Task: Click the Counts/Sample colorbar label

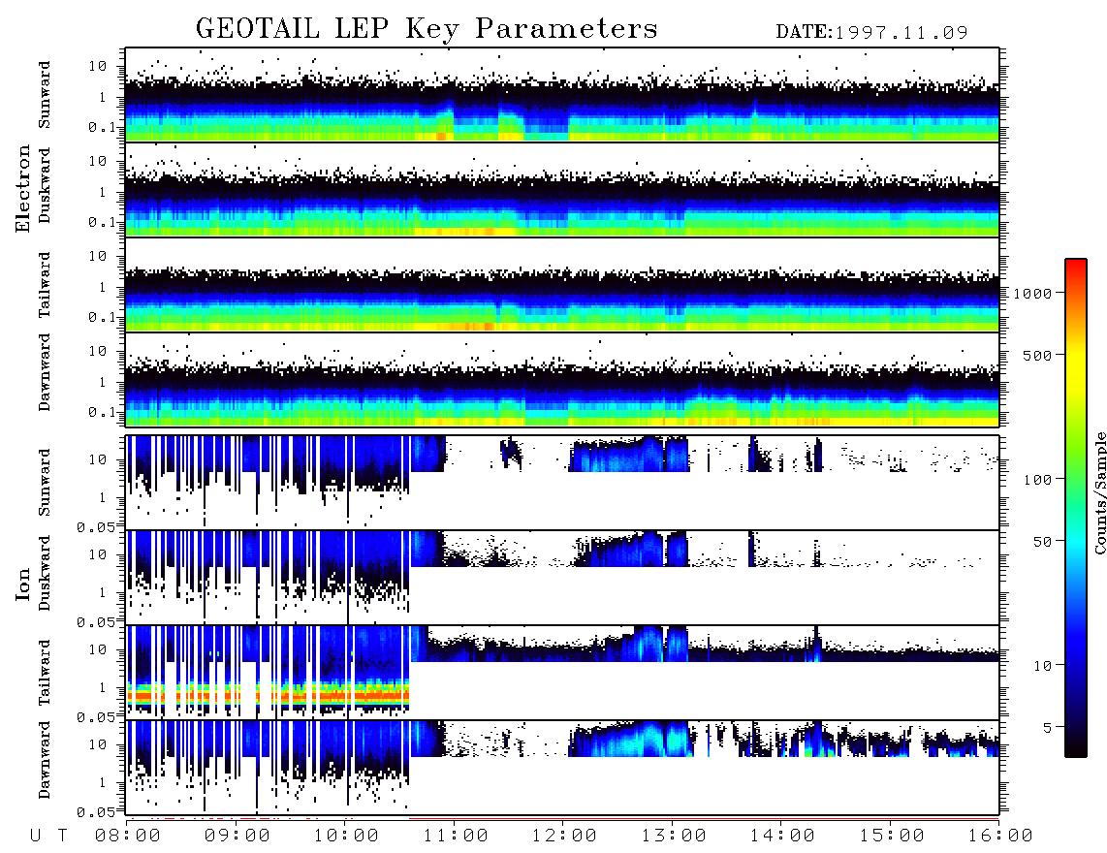Action: (x=1100, y=493)
